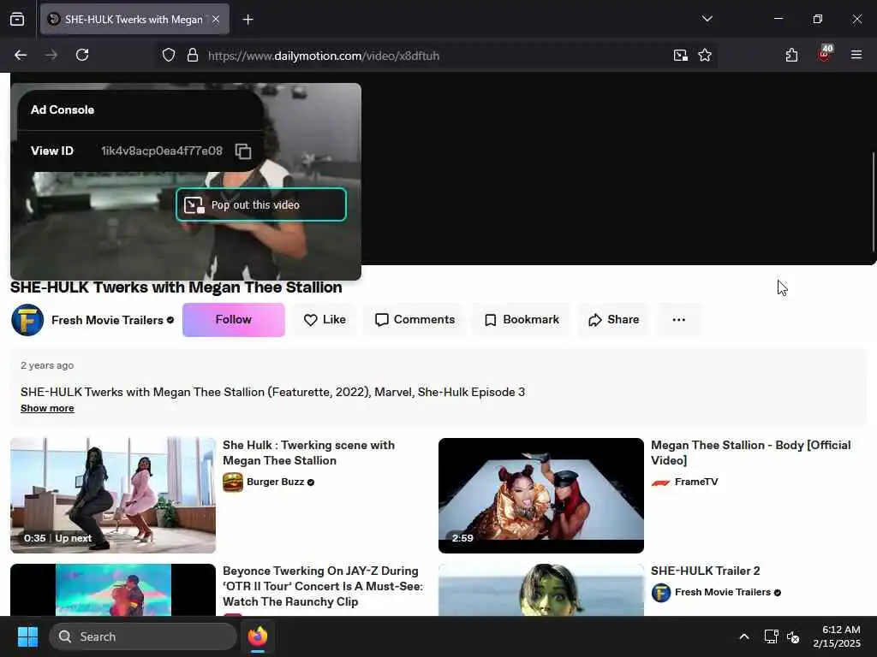877x657 pixels.
Task: Open the SHE-HULK Trailer 2 title
Action: [x=706, y=571]
